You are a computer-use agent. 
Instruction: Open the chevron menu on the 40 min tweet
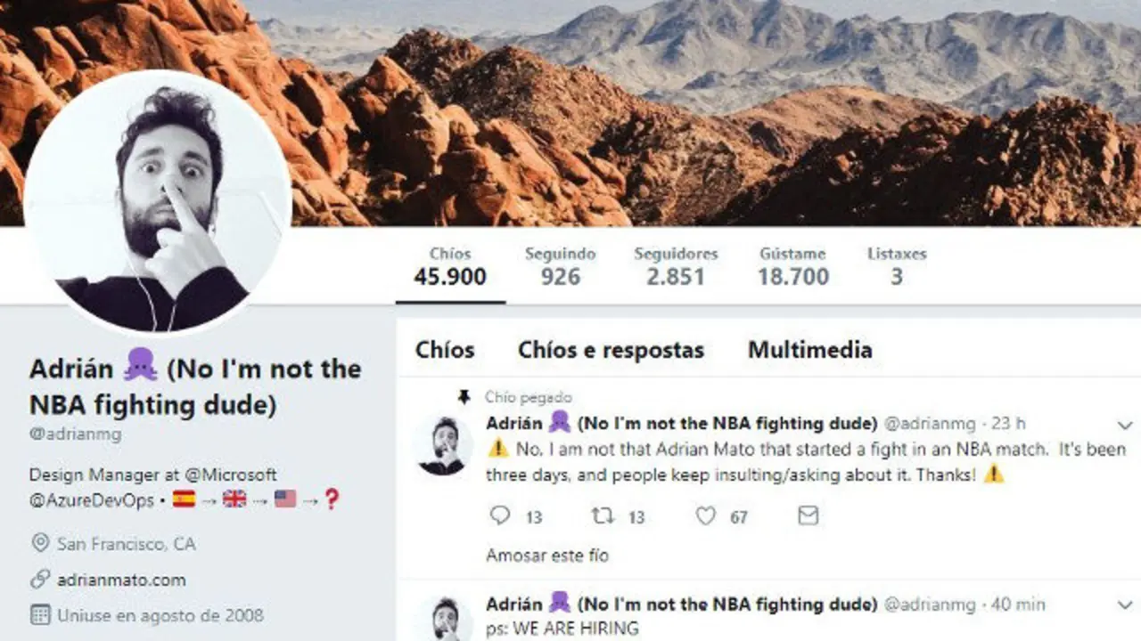click(x=1123, y=605)
